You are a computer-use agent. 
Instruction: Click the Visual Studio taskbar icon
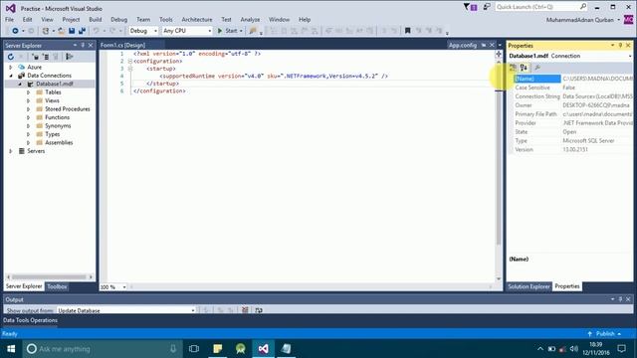pos(263,349)
